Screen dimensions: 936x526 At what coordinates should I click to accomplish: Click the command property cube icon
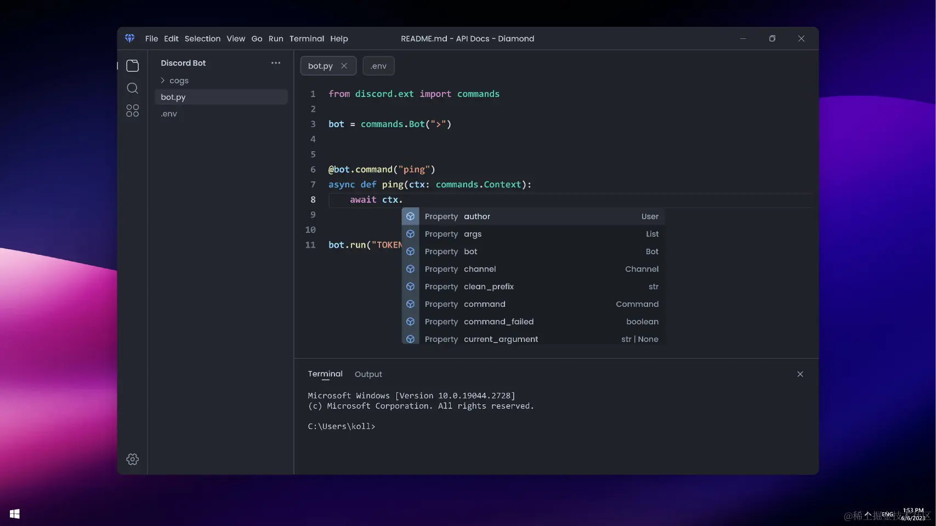pyautogui.click(x=410, y=304)
